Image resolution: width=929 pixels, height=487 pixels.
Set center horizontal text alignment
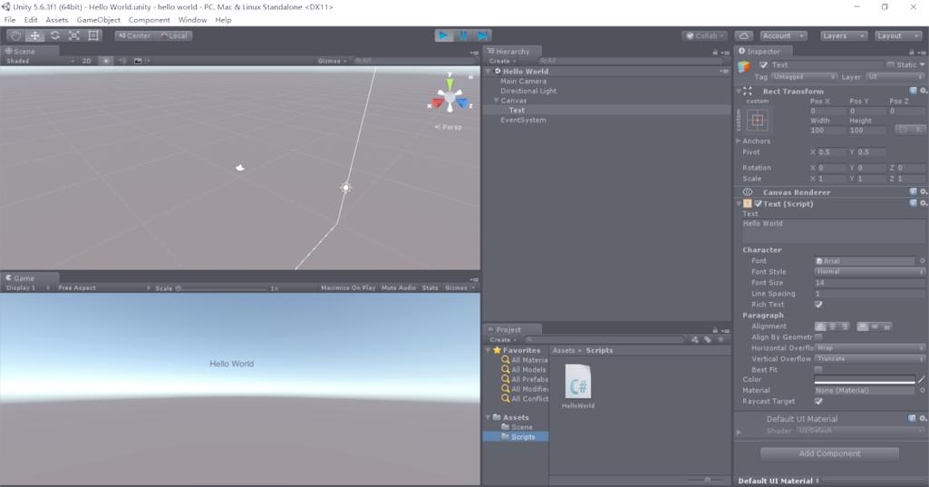(832, 326)
